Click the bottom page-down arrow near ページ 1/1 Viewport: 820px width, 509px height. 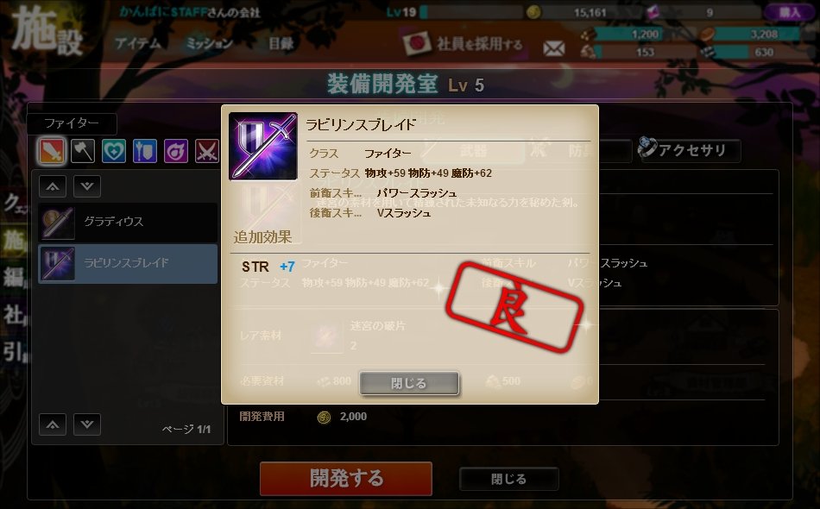pos(87,424)
